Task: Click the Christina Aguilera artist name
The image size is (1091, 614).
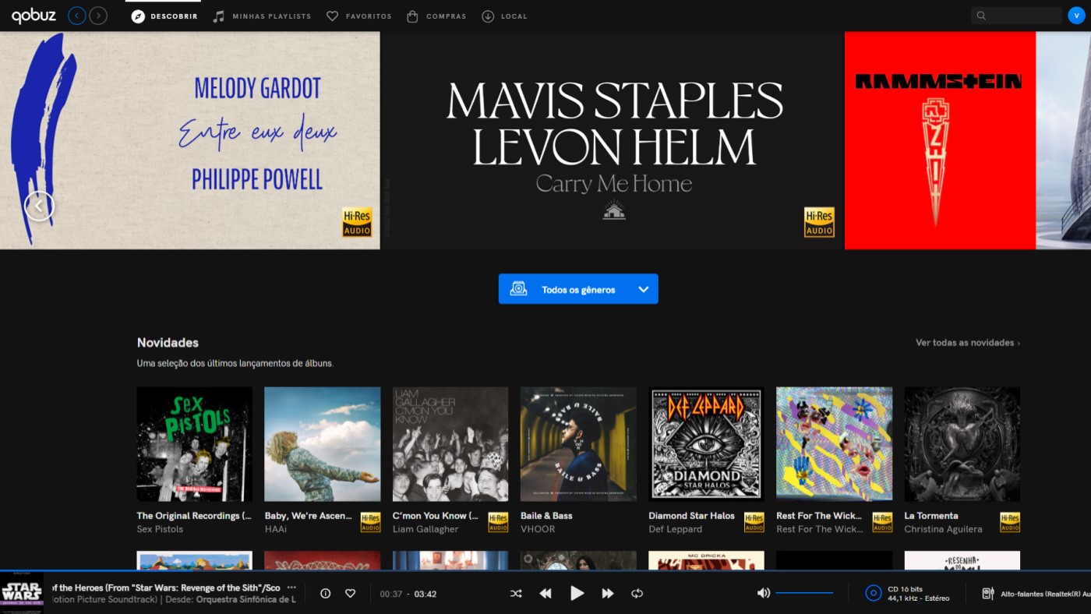Action: point(943,529)
